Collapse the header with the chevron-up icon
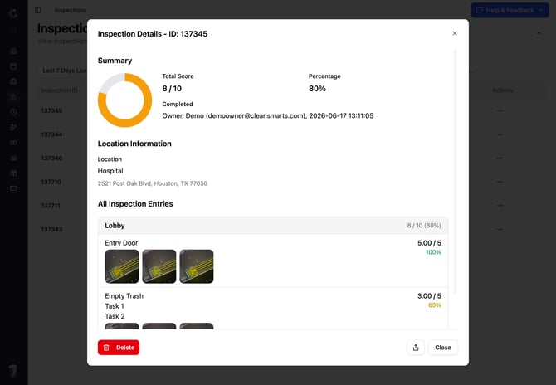556x385 pixels. (539, 33)
